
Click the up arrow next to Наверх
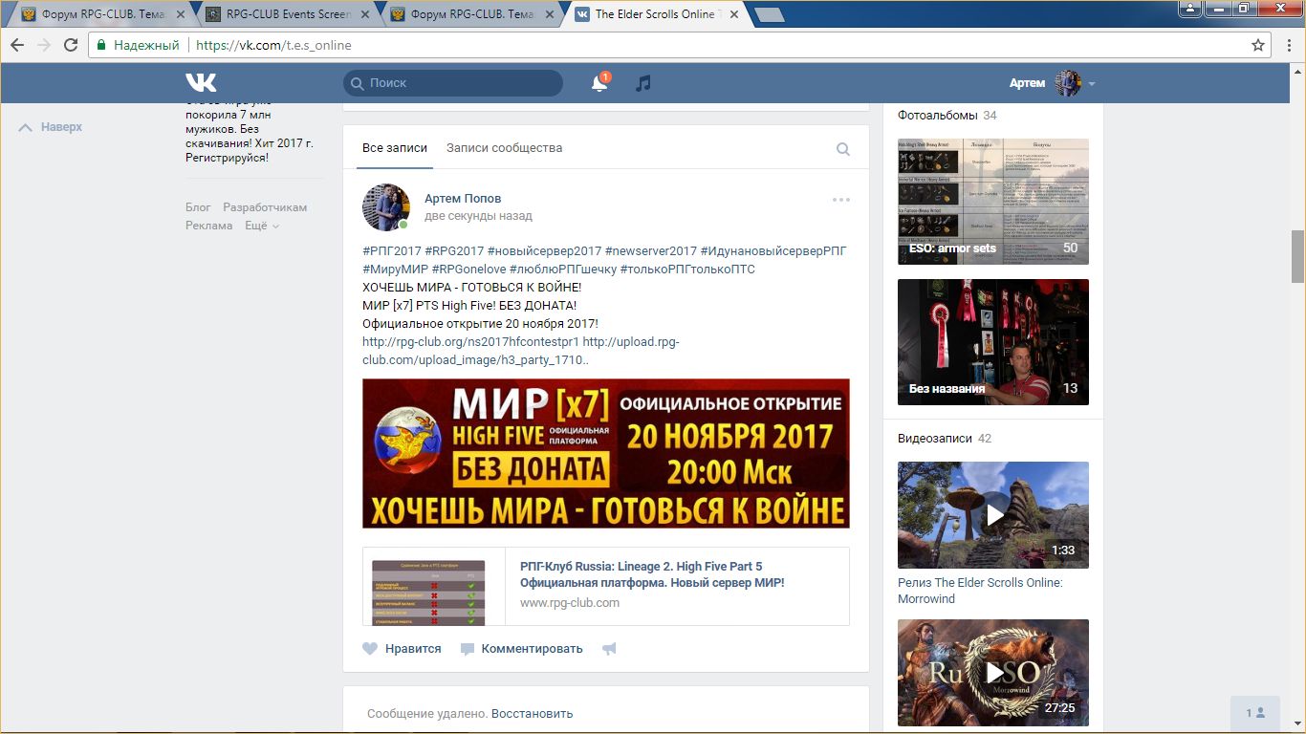pos(26,127)
